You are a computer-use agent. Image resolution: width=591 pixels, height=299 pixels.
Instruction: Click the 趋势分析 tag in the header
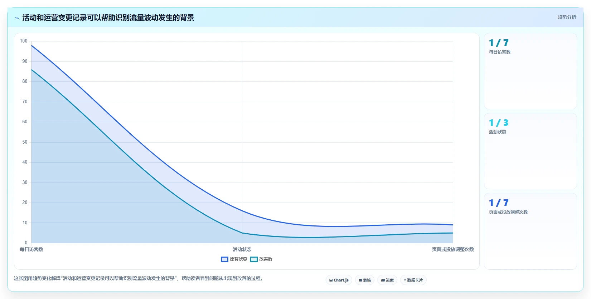pos(567,17)
